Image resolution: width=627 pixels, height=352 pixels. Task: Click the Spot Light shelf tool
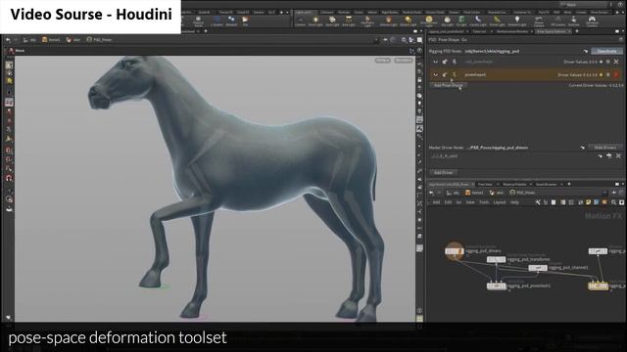point(332,22)
